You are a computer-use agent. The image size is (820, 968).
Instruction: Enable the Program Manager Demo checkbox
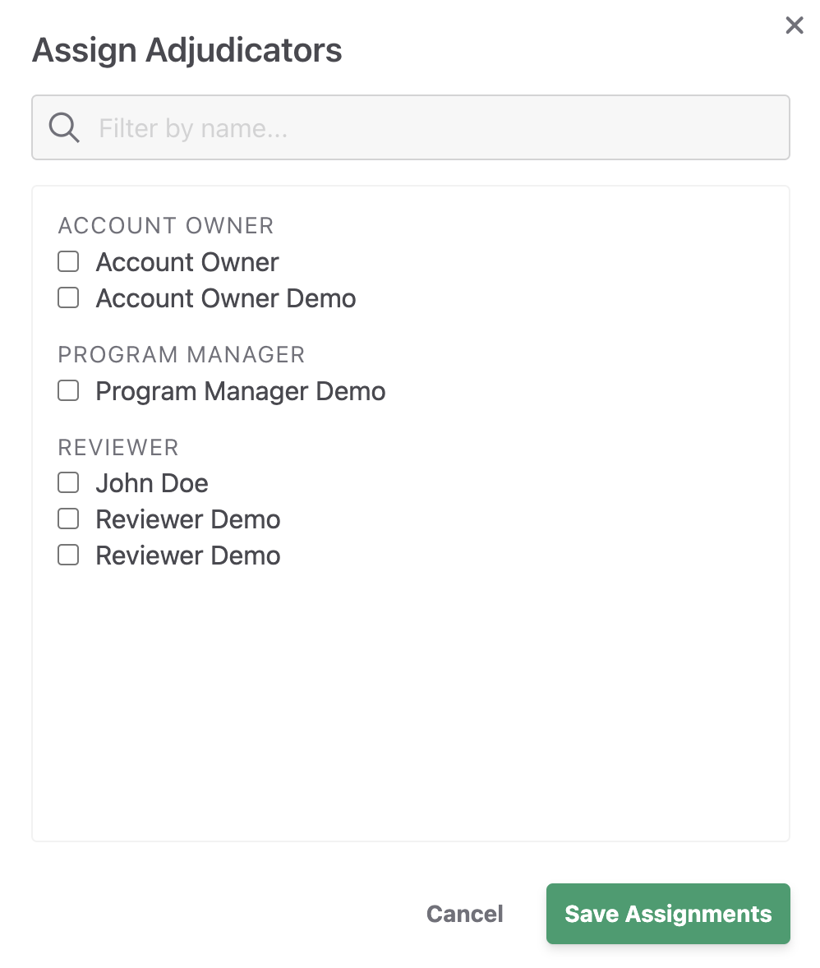pyautogui.click(x=68, y=390)
